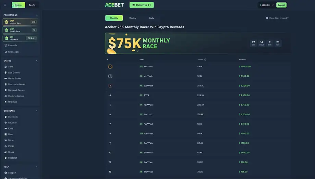The width and height of the screenshot is (315, 179).
Task: Select the Daily race tab
Action: [x=152, y=18]
